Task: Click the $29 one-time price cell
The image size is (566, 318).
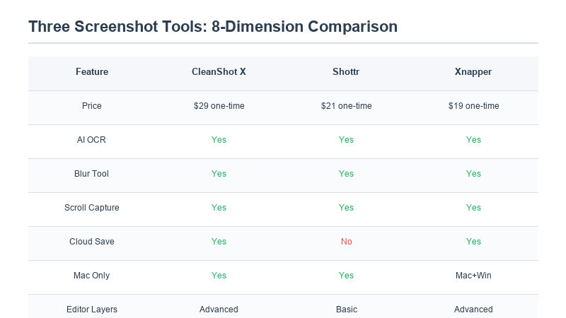Action: coord(219,105)
